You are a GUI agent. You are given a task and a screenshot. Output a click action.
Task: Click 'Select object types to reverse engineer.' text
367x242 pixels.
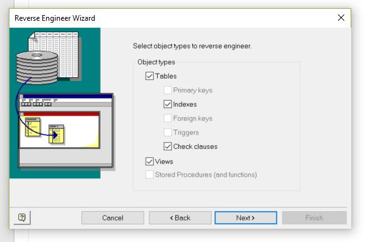192,46
